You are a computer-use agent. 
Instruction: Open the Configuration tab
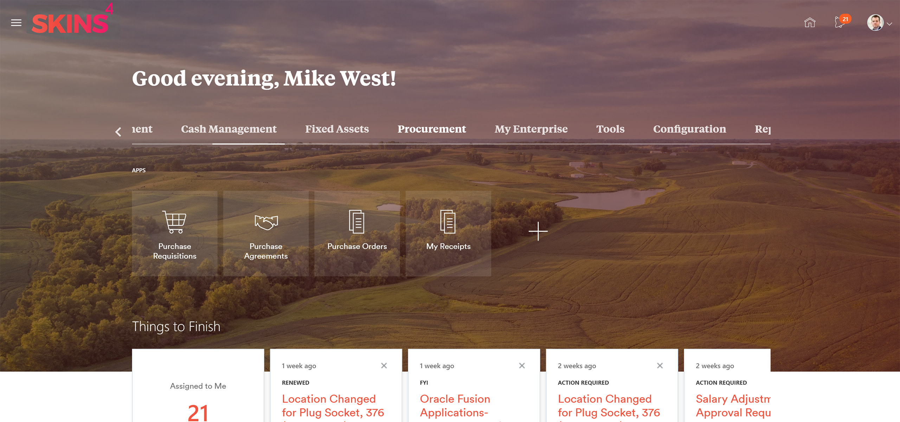(x=689, y=129)
